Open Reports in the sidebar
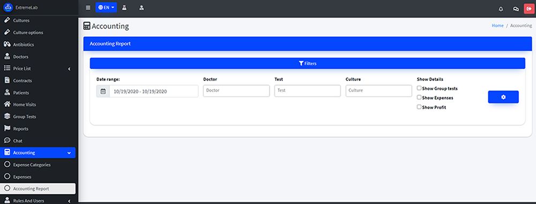Viewport: 536px width, 204px height. pos(38,129)
